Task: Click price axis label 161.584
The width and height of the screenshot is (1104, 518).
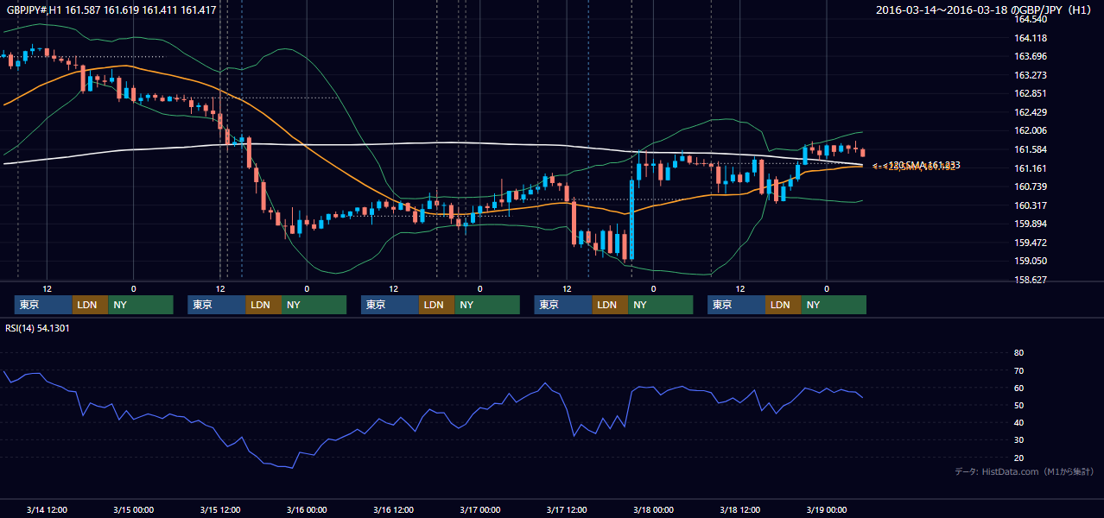Action: pyautogui.click(x=1030, y=149)
